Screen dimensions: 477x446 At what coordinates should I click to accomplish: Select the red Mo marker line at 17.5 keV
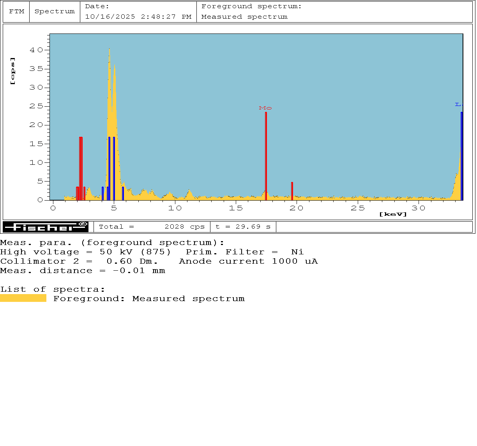(x=266, y=156)
